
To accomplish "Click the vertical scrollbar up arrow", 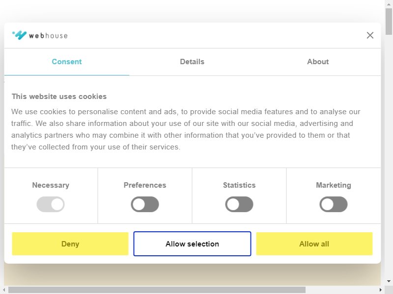I will tap(389, 4).
